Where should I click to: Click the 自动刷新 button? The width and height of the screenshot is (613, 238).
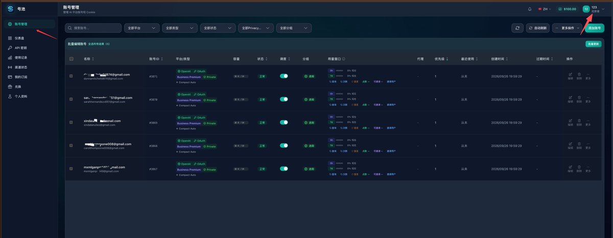coord(538,28)
